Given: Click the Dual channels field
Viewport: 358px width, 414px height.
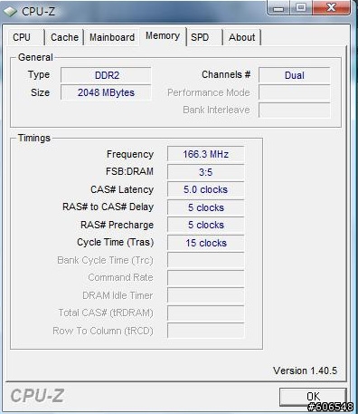Looking at the screenshot, I should pos(295,75).
